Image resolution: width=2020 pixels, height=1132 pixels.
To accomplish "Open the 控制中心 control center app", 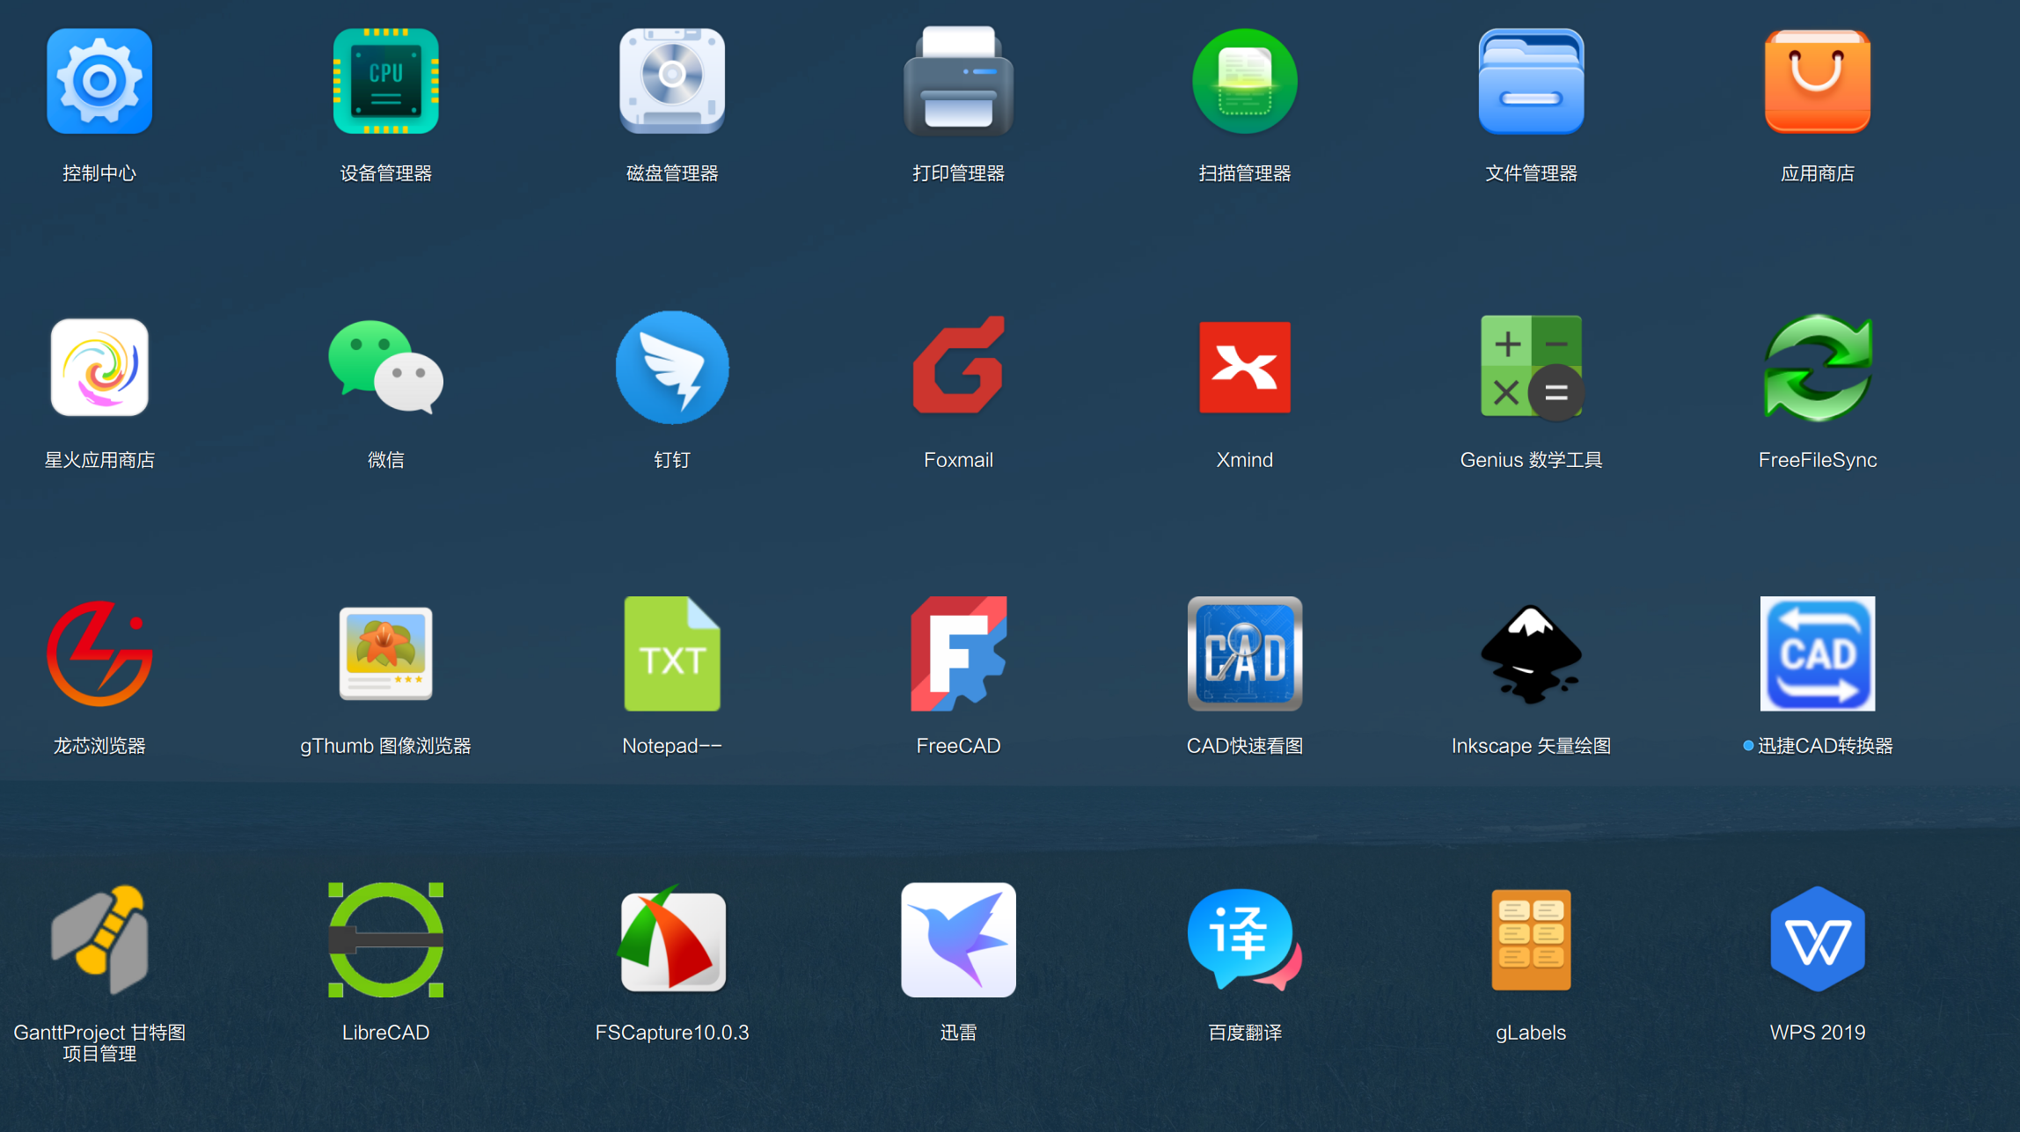I will [99, 81].
